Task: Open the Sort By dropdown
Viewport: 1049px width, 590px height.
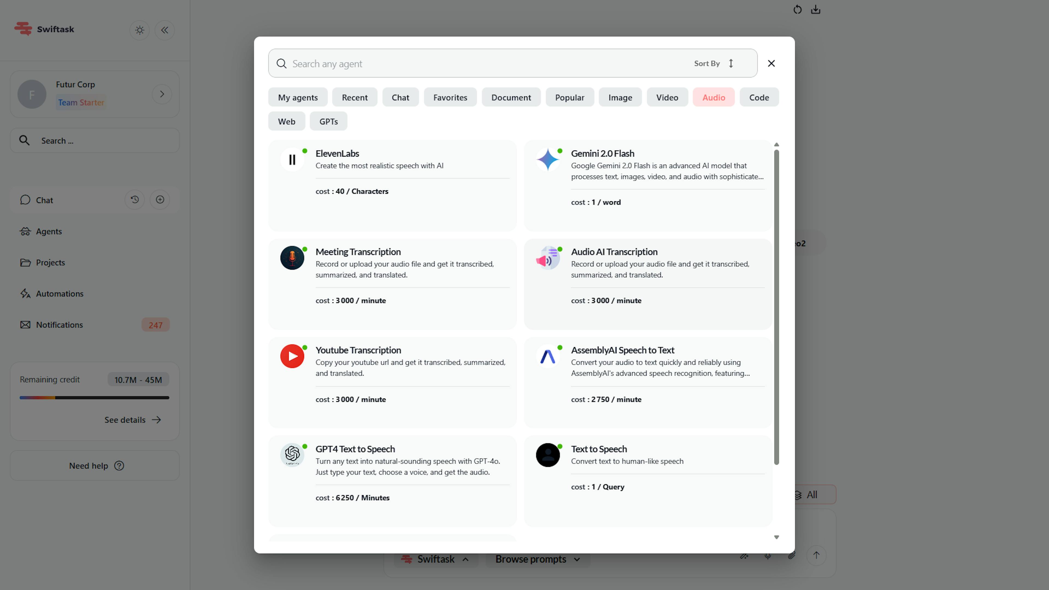Action: pos(714,64)
